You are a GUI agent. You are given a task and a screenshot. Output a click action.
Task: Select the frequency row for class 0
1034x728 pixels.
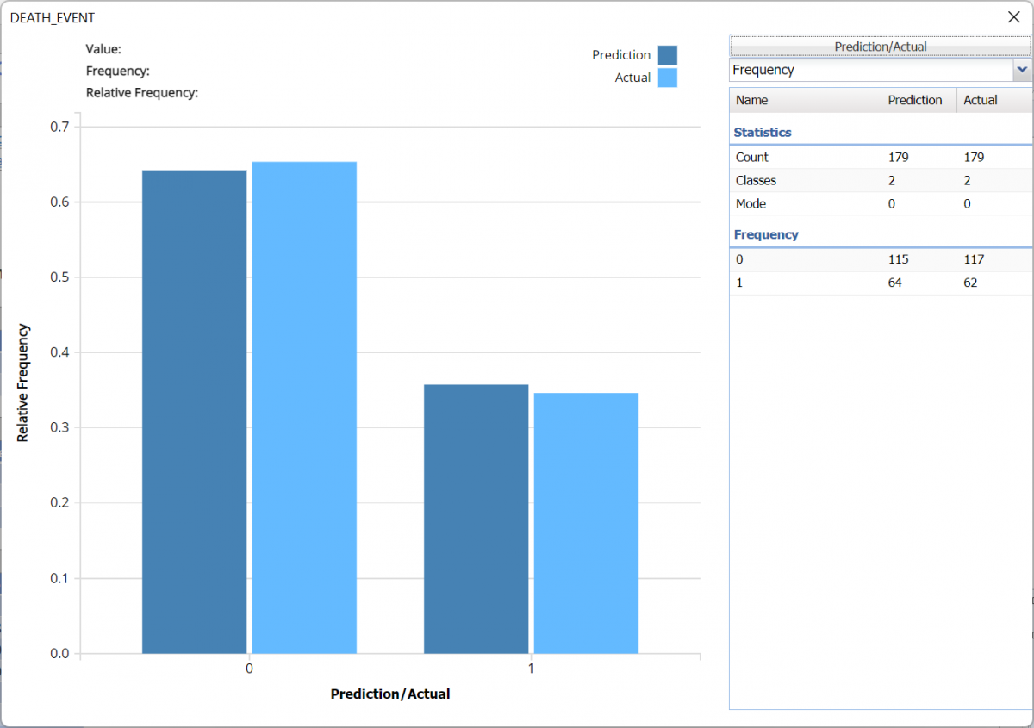880,259
